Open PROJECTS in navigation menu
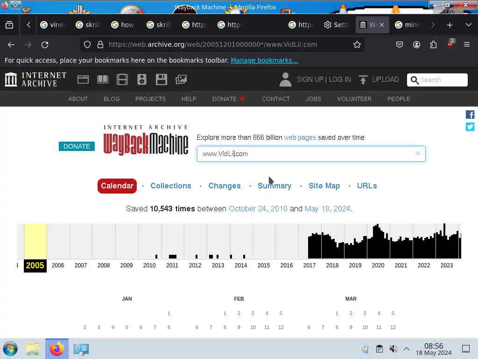478x359 pixels. [150, 99]
